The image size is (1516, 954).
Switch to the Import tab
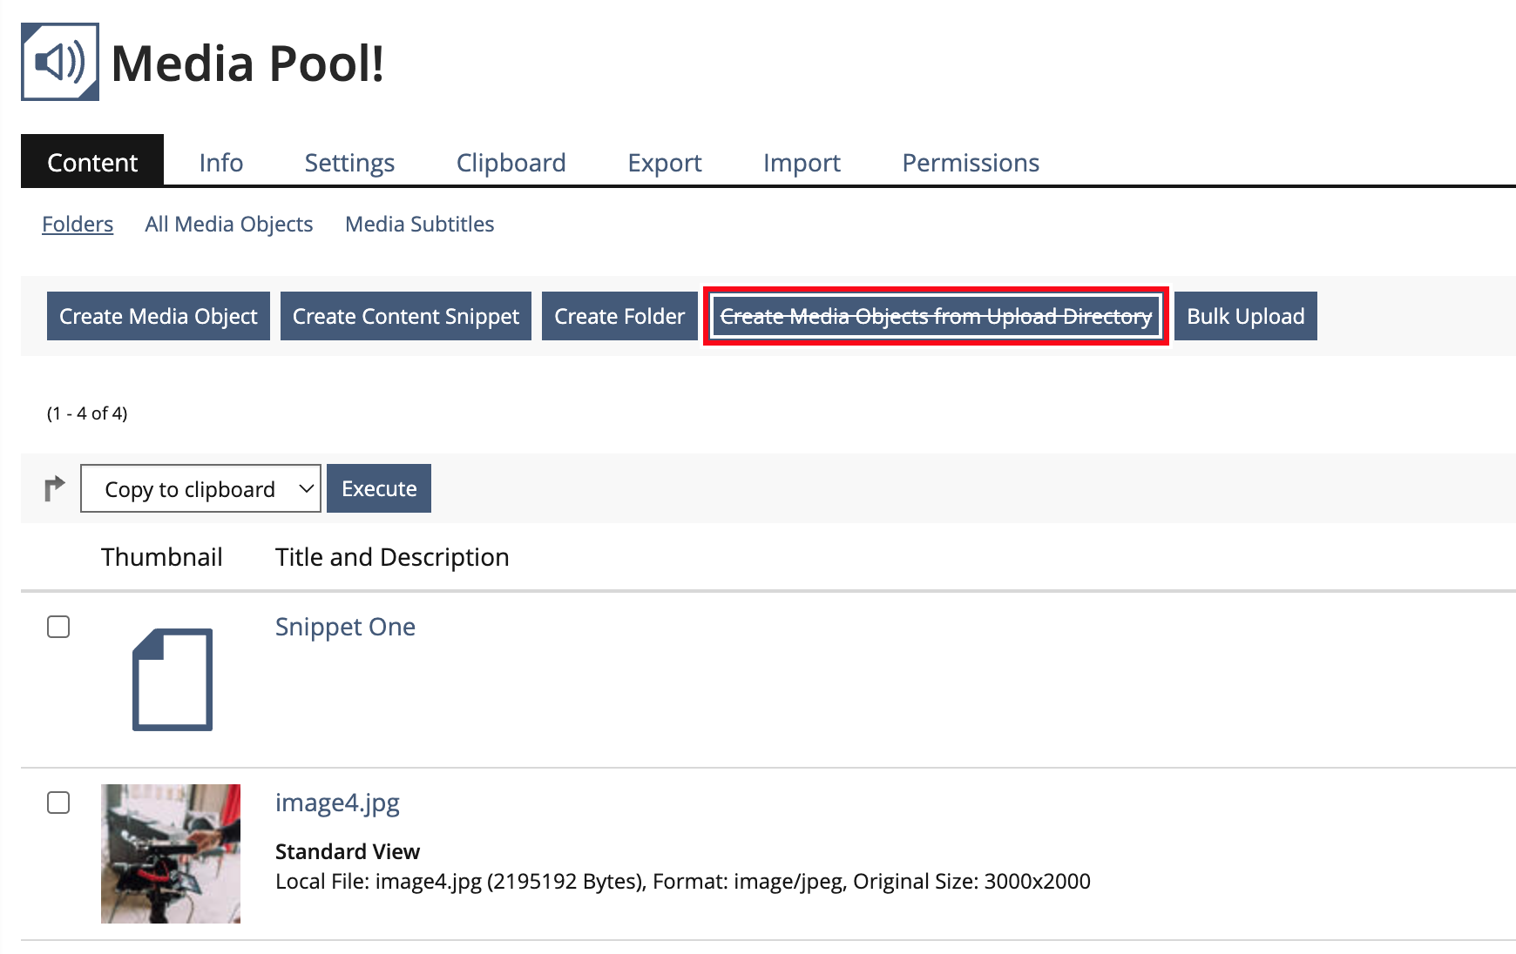click(802, 163)
